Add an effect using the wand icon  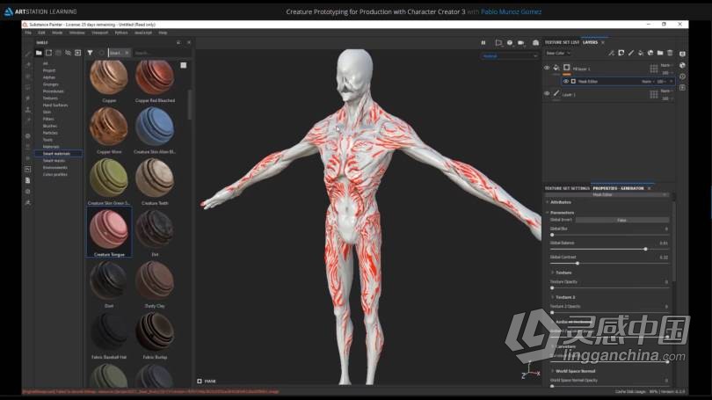tap(612, 53)
